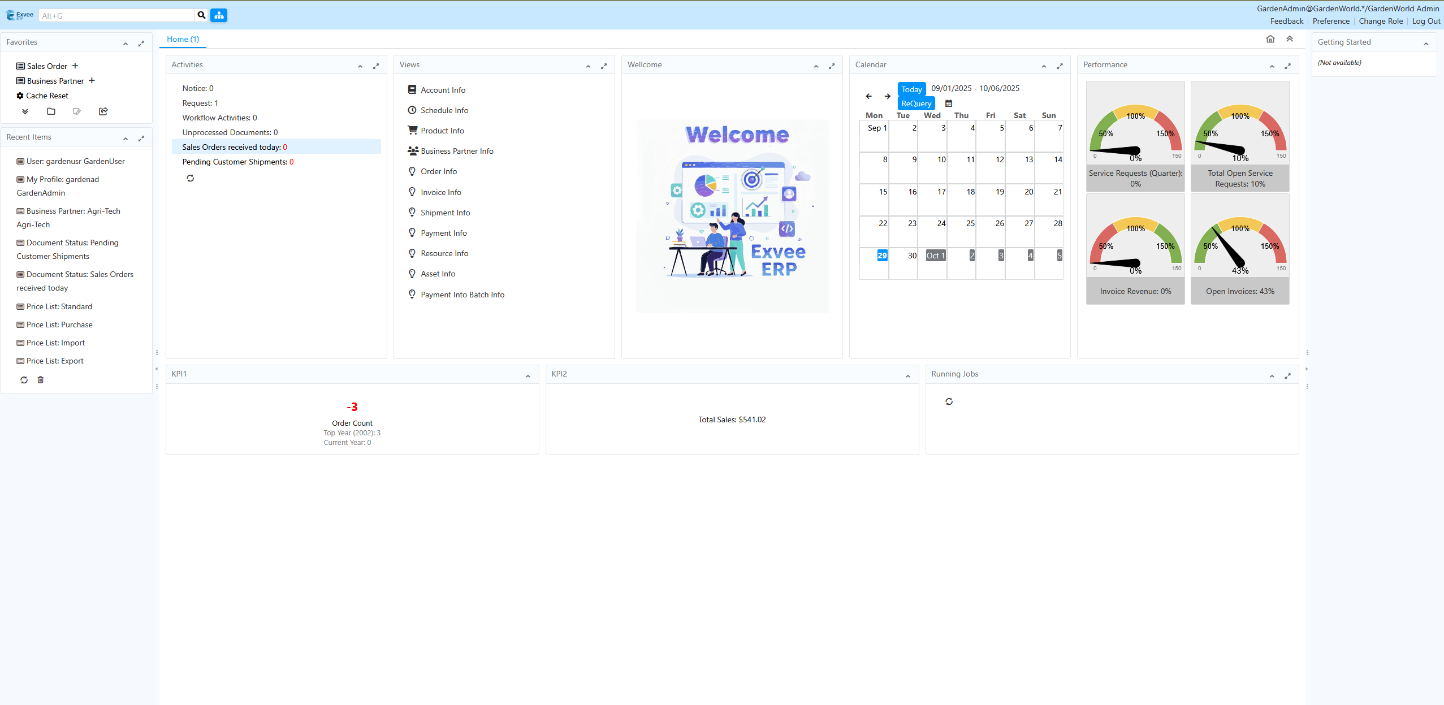The height and width of the screenshot is (705, 1444).
Task: Collapse the KPI1 panel
Action: tap(528, 376)
